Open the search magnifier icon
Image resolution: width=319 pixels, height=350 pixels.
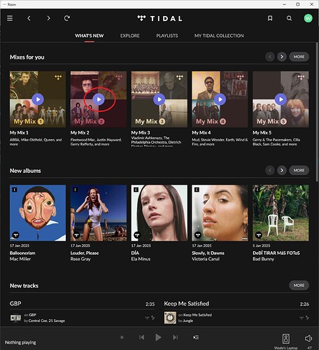[289, 18]
